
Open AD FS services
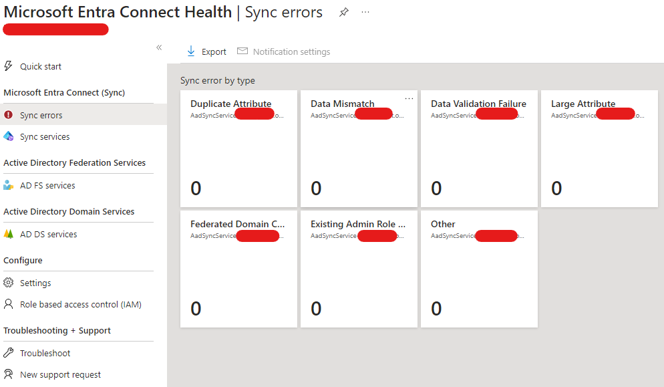[47, 186]
